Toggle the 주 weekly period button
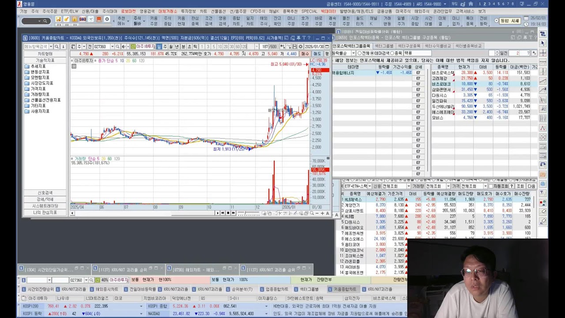 coord(165,46)
